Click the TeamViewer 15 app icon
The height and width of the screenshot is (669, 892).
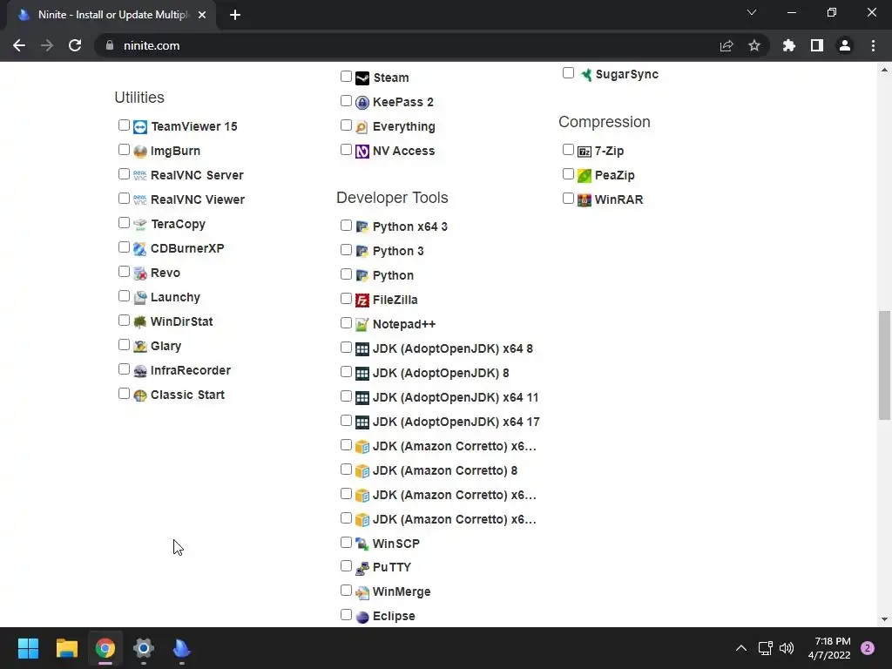tap(140, 126)
